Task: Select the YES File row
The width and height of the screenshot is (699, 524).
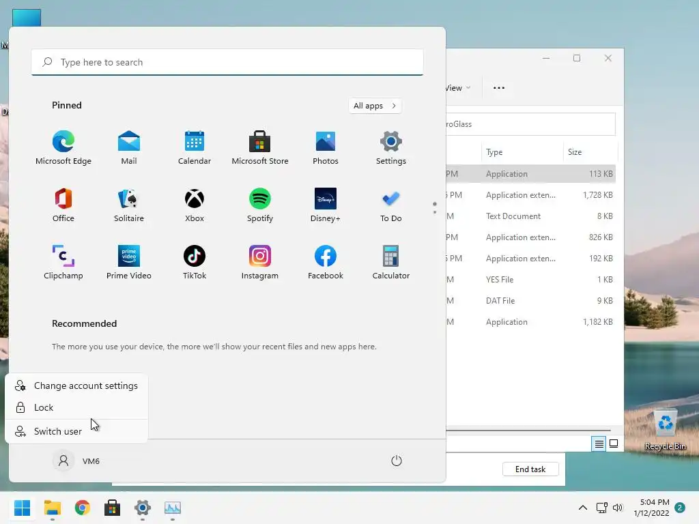Action: (530, 279)
